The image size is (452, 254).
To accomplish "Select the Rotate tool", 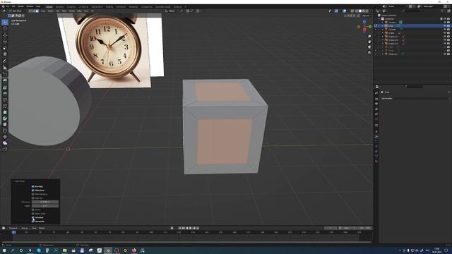I will click(x=5, y=42).
